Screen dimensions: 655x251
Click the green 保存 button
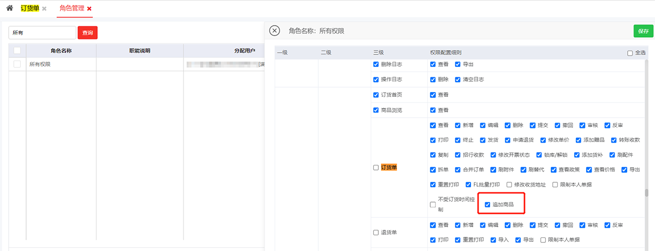point(642,31)
